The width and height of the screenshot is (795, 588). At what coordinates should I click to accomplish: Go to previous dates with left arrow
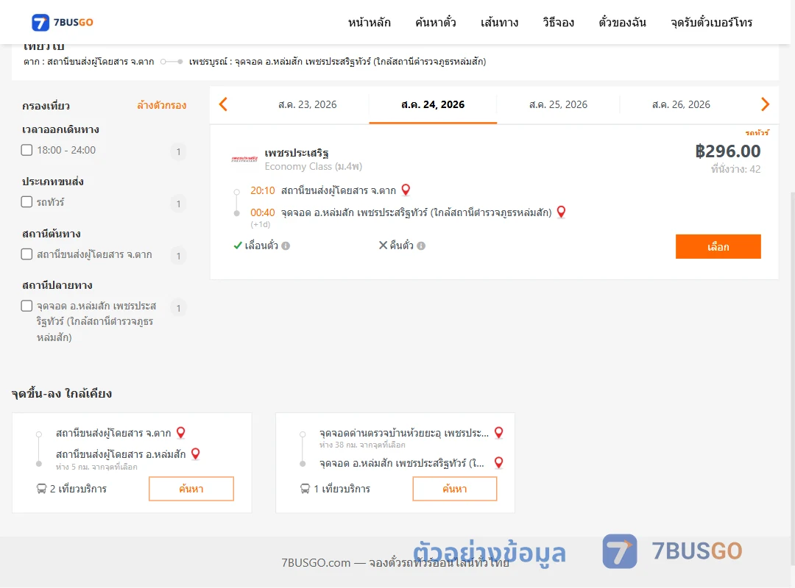[223, 104]
